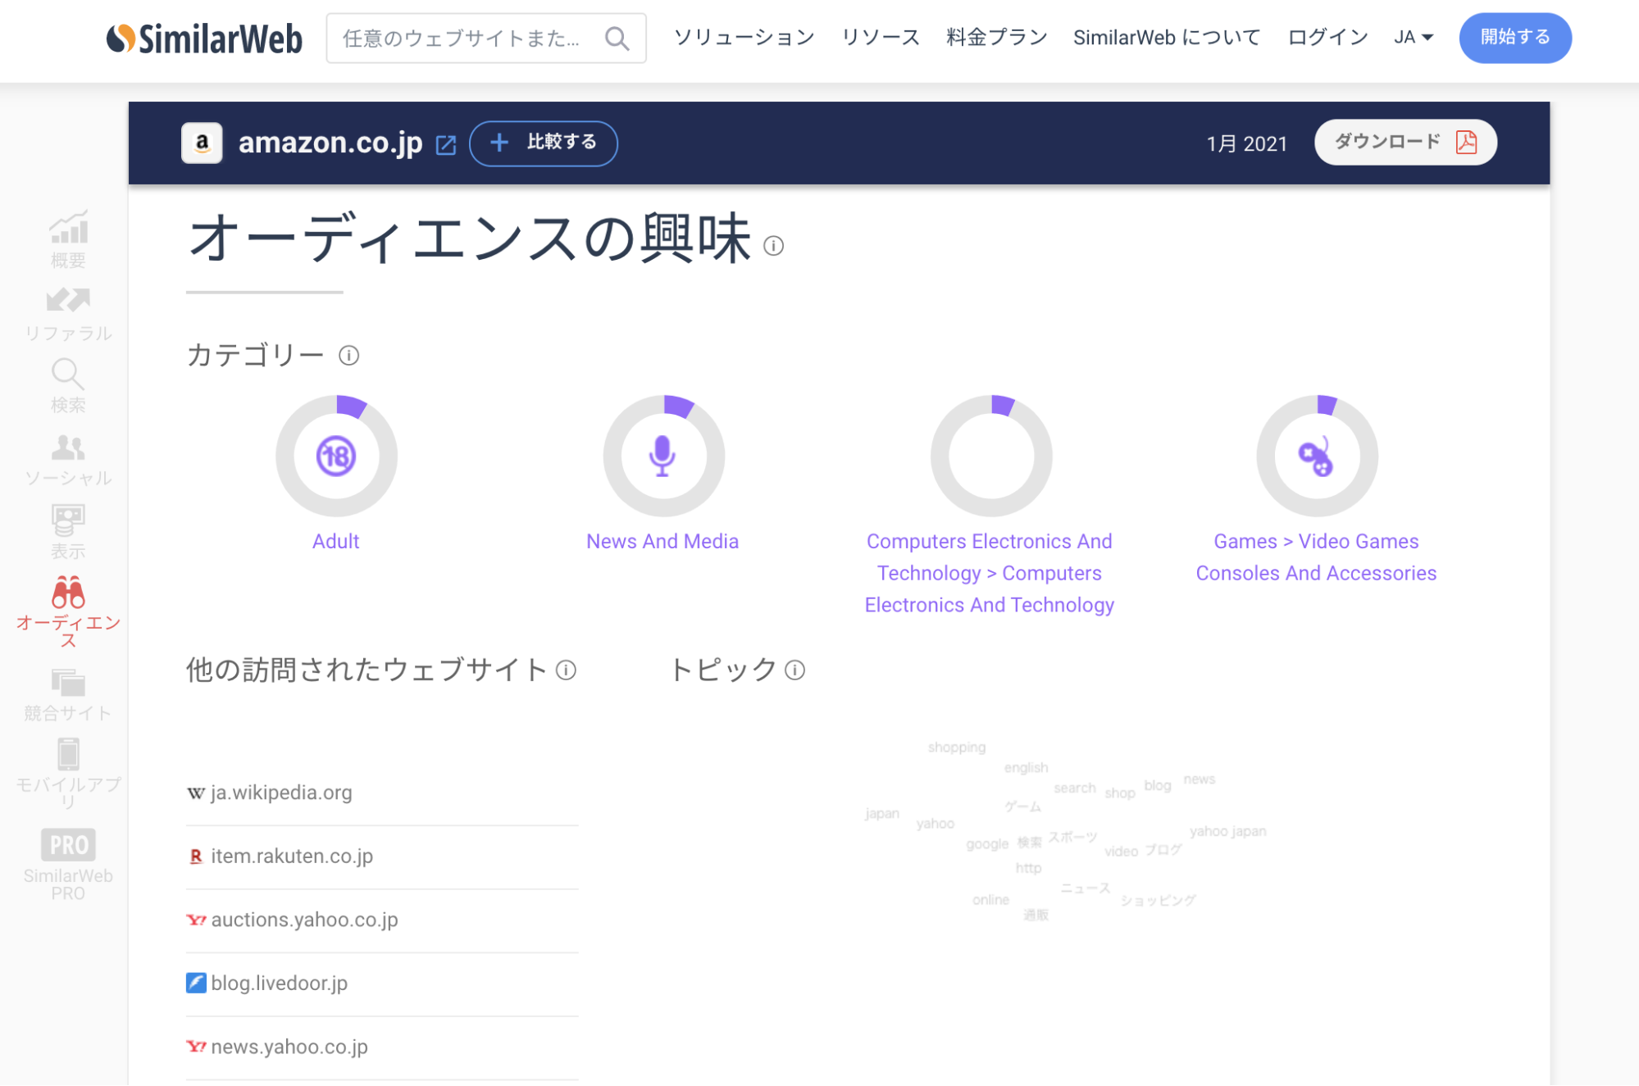Open the ja.wikipedia.org site link

point(280,793)
